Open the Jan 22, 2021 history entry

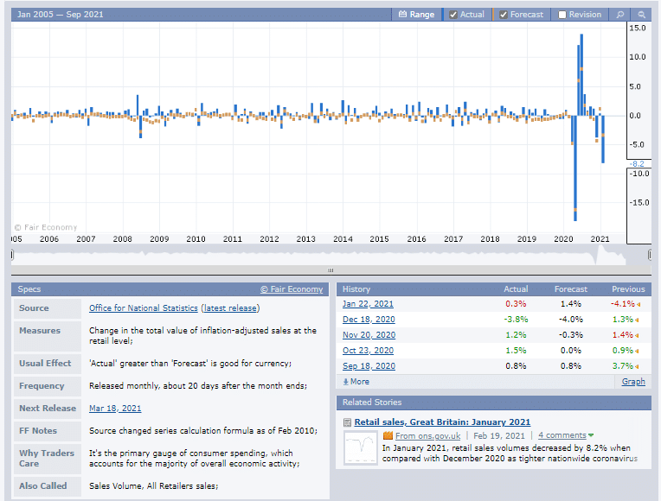[x=368, y=304]
